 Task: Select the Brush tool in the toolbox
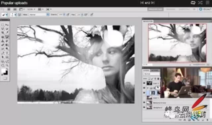[7, 37]
